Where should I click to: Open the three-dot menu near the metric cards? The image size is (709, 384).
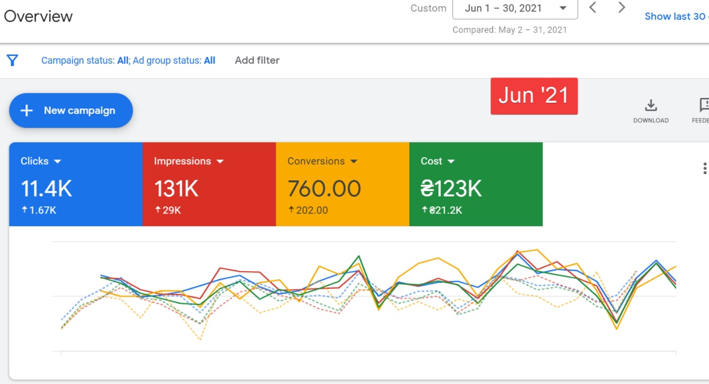[705, 168]
